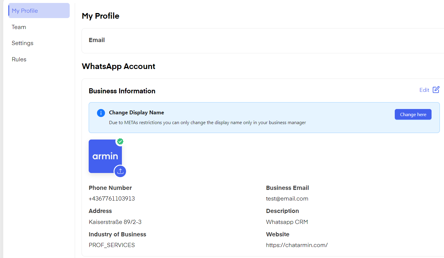Click the PROF_SERVICES industry value
444x258 pixels.
pos(112,245)
